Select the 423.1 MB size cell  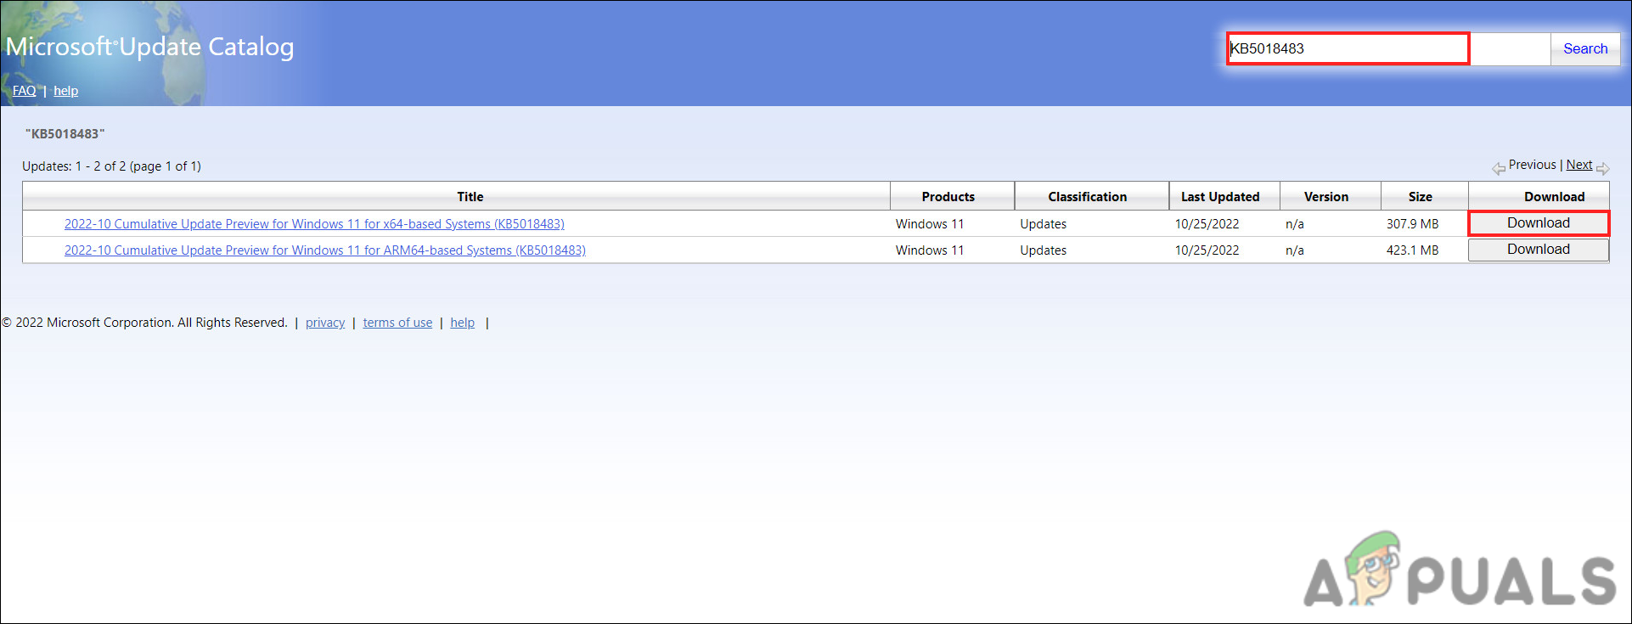coord(1413,250)
